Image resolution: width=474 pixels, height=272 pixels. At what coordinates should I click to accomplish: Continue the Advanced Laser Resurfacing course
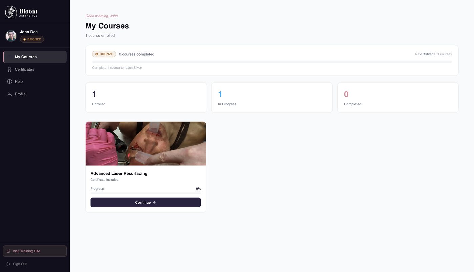[x=146, y=202]
